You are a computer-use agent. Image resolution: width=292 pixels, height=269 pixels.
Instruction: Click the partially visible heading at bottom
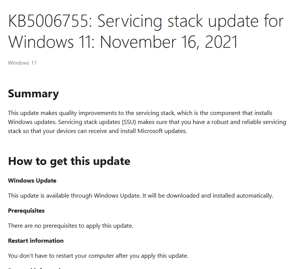point(35,268)
